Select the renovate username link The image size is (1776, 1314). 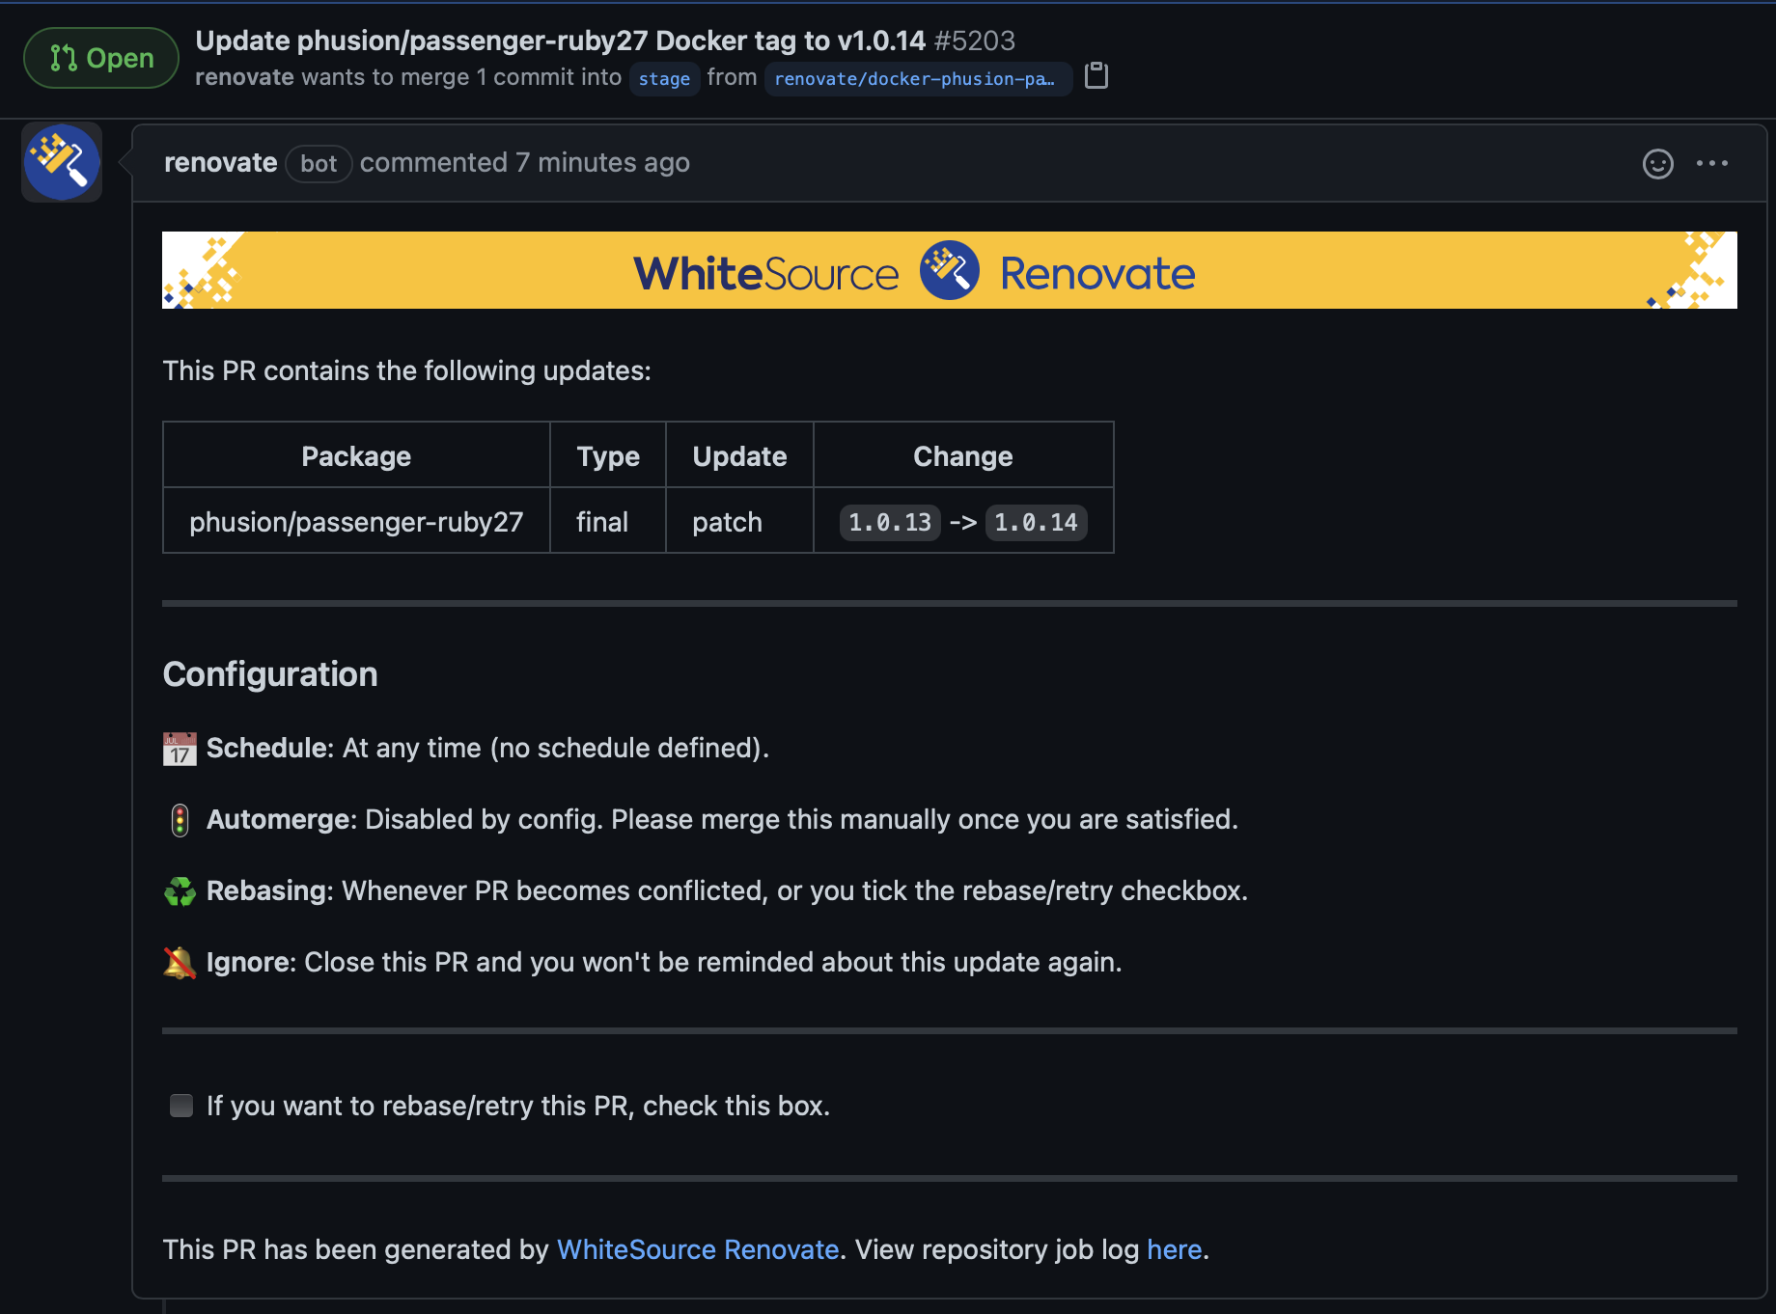221,162
